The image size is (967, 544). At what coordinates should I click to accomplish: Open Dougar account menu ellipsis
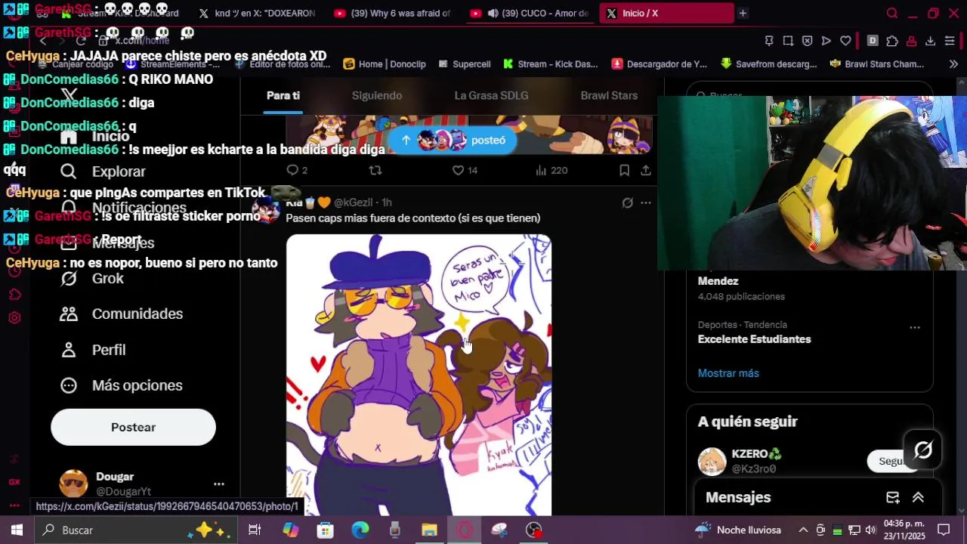218,484
